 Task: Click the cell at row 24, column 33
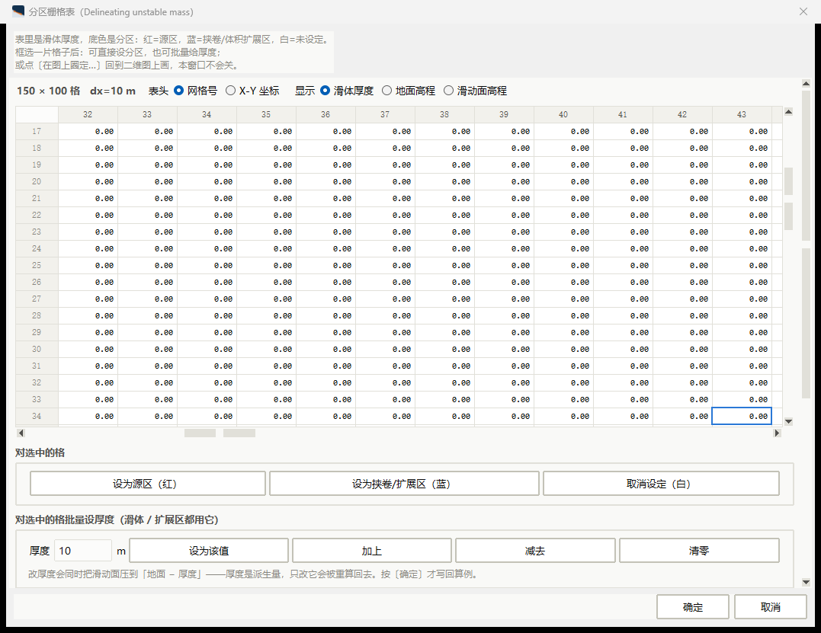(147, 248)
